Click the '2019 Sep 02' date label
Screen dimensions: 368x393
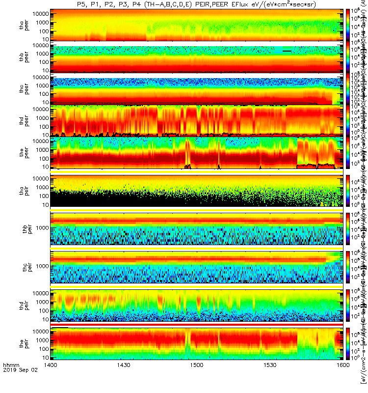pyautogui.click(x=20, y=370)
